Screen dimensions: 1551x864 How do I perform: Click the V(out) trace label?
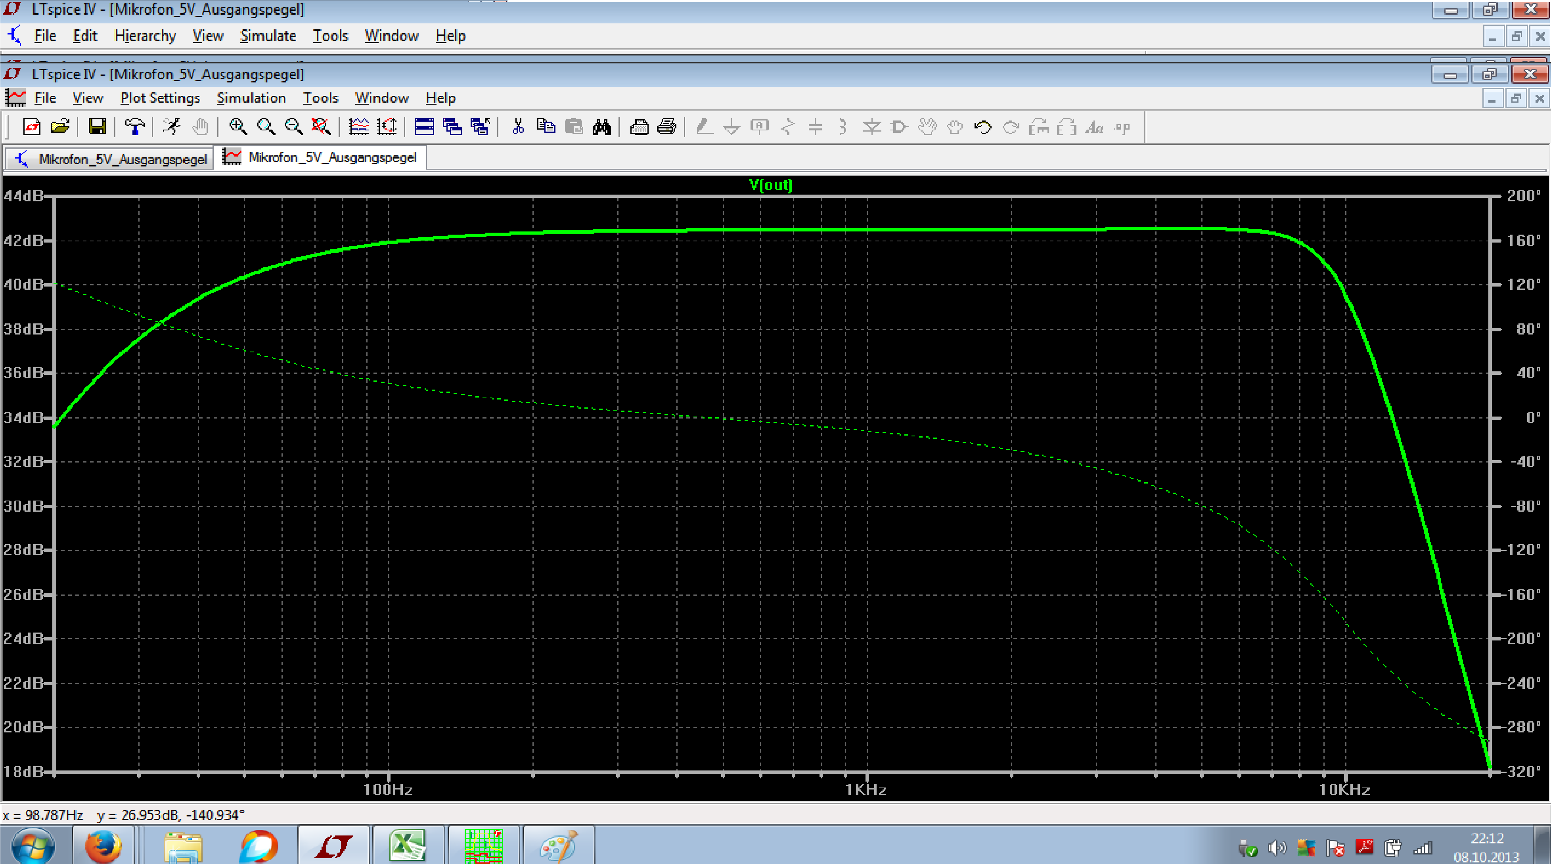click(x=771, y=185)
